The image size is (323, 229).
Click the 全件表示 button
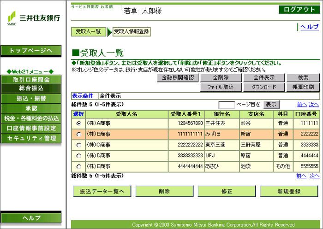[x=264, y=78]
